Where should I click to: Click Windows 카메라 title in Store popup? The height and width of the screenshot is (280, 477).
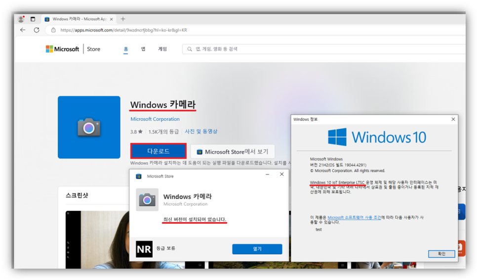tap(188, 196)
